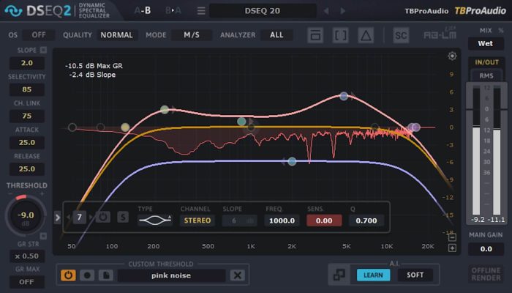Viewport: 512px width, 293px height.
Task: Open the DSEQ 20 preset name field
Action: pyautogui.click(x=263, y=11)
